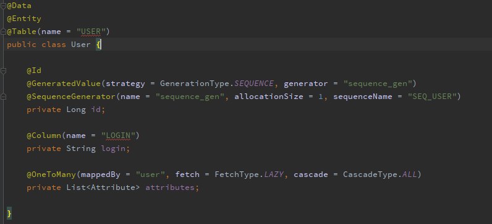Click the @Entity annotation
Viewport: 492px width, 224px height.
pos(24,19)
